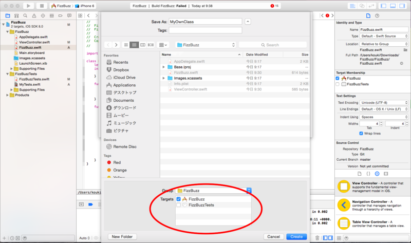411x243 pixels.
Task: Expand the Base.lproj folder row
Action: pos(163,67)
